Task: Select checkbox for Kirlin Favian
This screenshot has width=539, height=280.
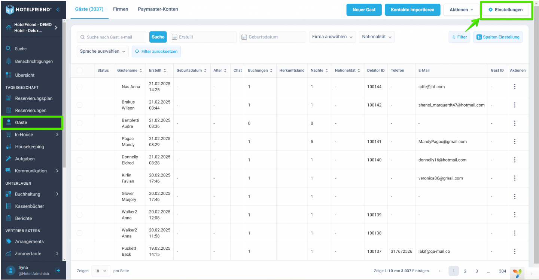Action: [79, 178]
